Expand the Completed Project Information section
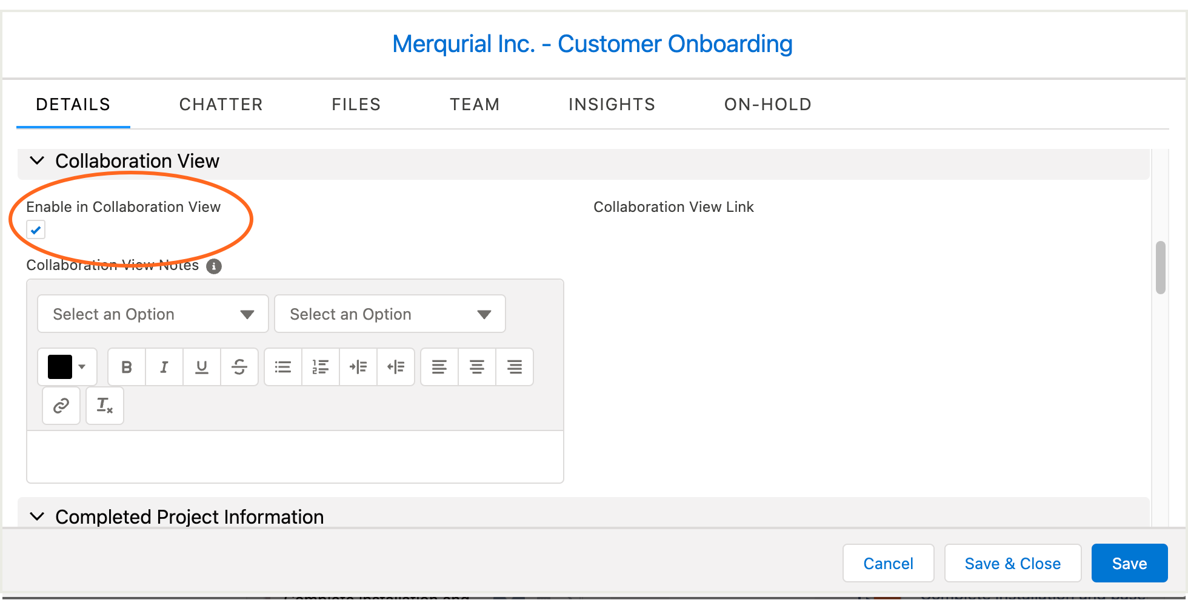Screen dimensions: 1188x603 pos(37,516)
